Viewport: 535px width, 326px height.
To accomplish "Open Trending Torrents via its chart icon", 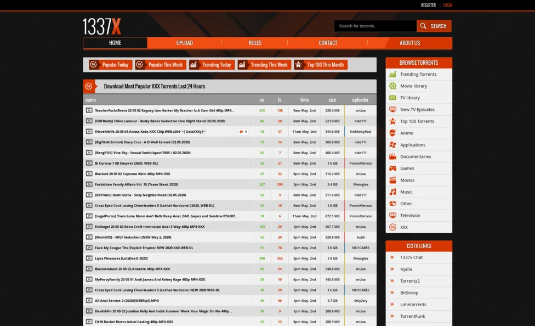I will tap(392, 74).
